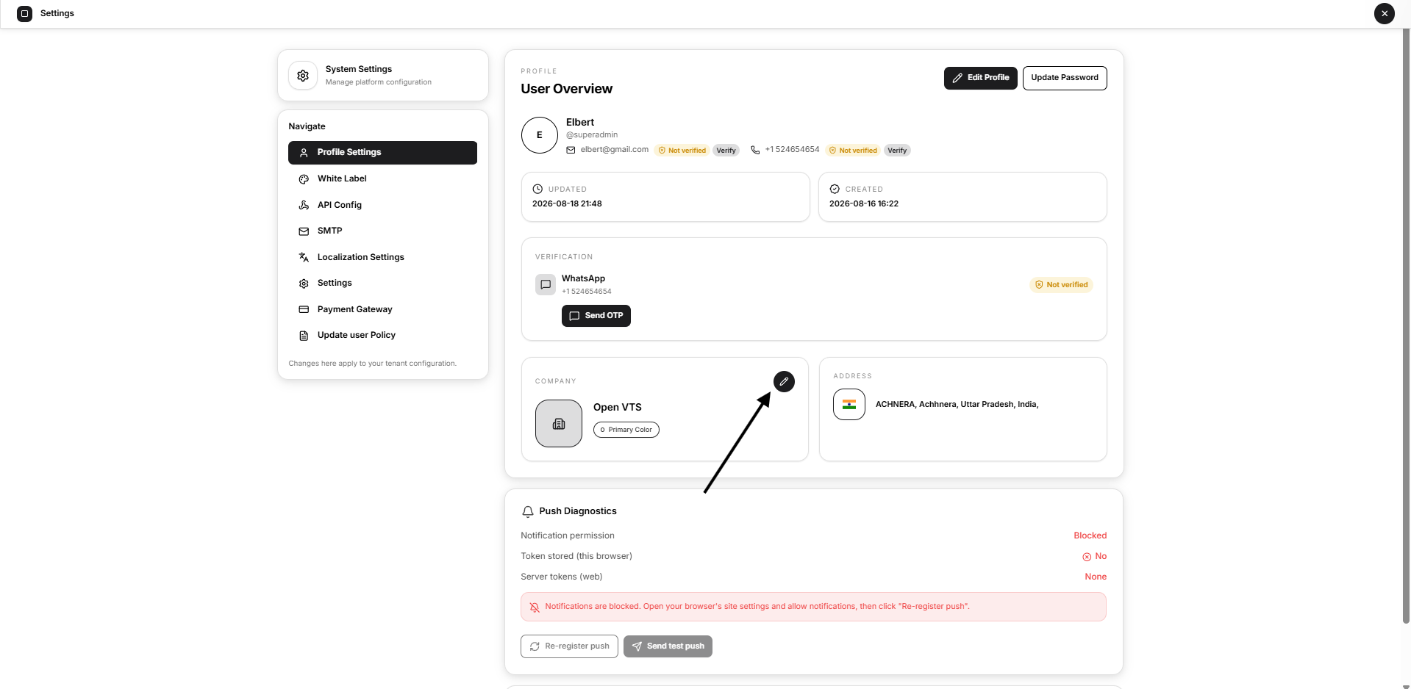Click the Push Diagnostics bell icon

click(x=527, y=511)
